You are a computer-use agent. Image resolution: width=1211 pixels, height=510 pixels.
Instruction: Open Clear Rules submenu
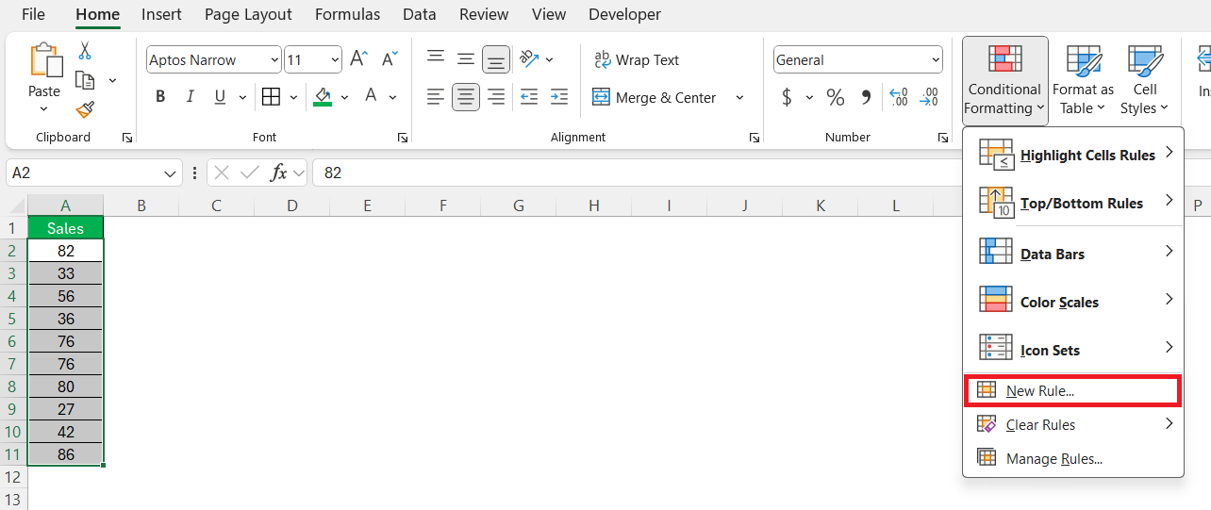click(1073, 424)
